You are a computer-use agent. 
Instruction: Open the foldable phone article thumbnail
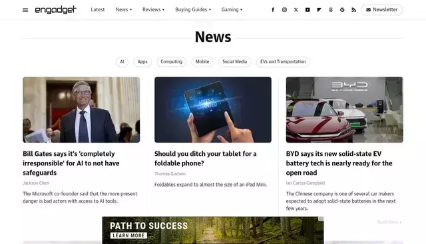coord(213,109)
